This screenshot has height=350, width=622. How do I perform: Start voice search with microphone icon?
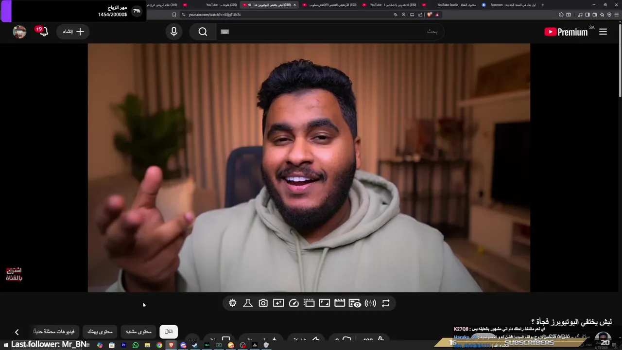[174, 32]
